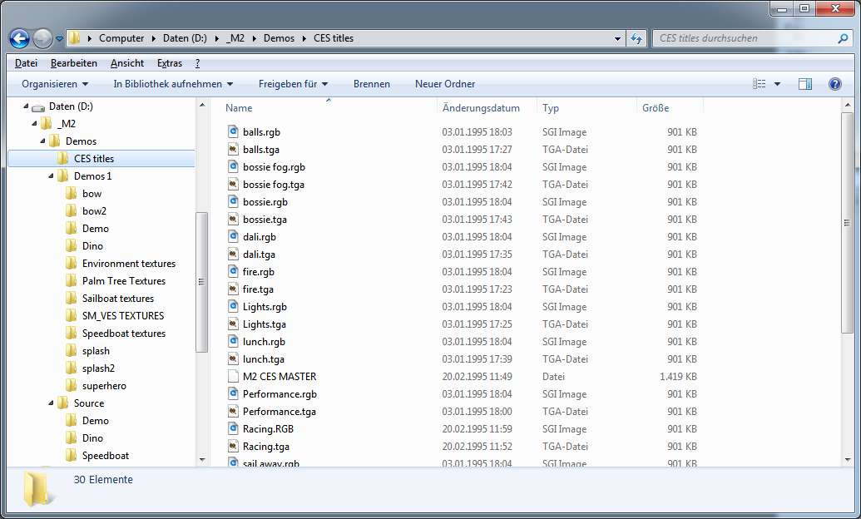Viewport: 861px width, 519px height.
Task: Click the Lights.tga file icon
Action: coord(234,324)
